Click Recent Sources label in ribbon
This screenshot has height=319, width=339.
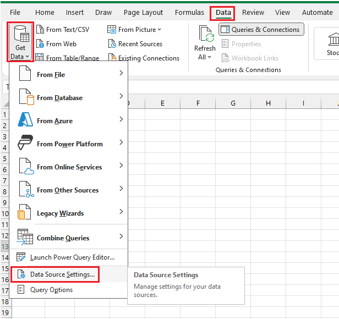coord(140,44)
